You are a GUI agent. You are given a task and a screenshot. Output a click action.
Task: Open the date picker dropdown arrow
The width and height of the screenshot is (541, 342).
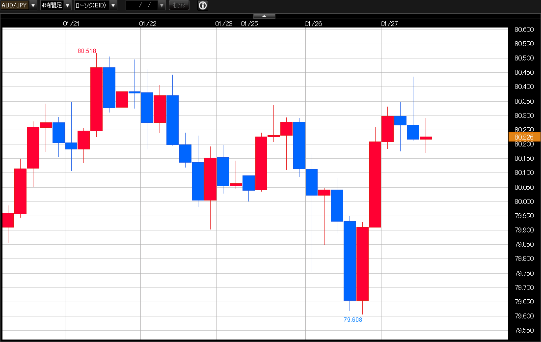click(162, 5)
